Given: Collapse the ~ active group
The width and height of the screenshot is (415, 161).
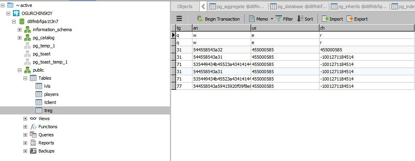Looking at the screenshot, I should click(2, 5).
